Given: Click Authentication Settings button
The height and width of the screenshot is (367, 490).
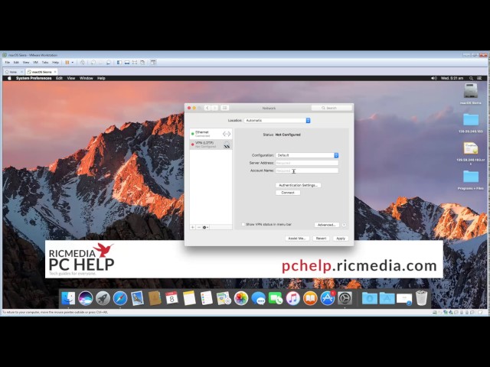Looking at the screenshot, I should pyautogui.click(x=298, y=185).
